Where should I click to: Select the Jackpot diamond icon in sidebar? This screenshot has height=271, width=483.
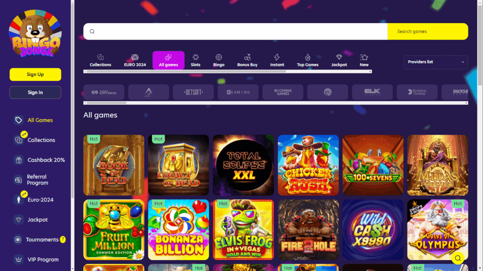pos(18,219)
